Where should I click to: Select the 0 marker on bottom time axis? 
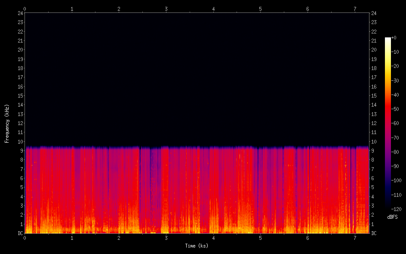pyautogui.click(x=25, y=238)
